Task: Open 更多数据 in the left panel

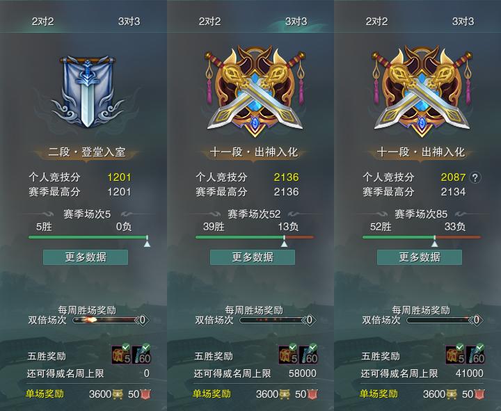Action: click(86, 257)
